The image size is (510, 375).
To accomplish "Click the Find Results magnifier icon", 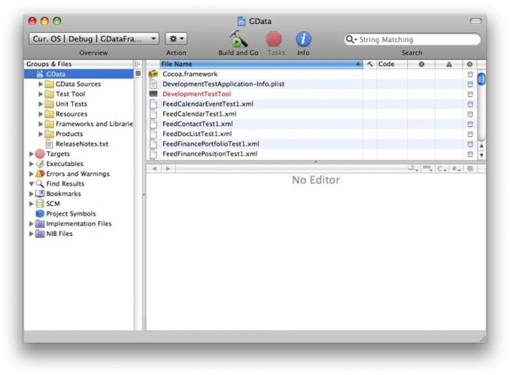I will (x=39, y=184).
